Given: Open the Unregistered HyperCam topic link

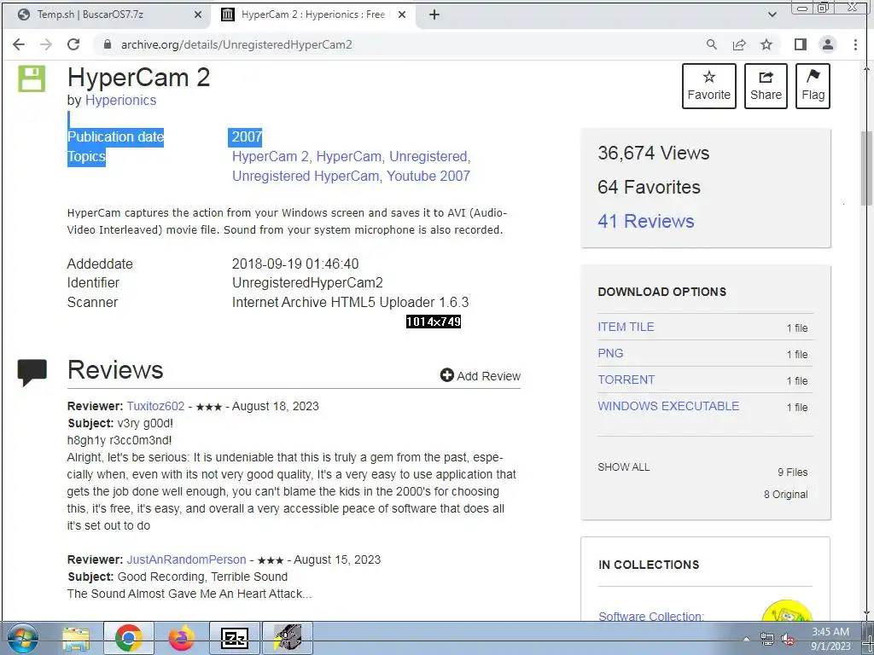Looking at the screenshot, I should (306, 176).
